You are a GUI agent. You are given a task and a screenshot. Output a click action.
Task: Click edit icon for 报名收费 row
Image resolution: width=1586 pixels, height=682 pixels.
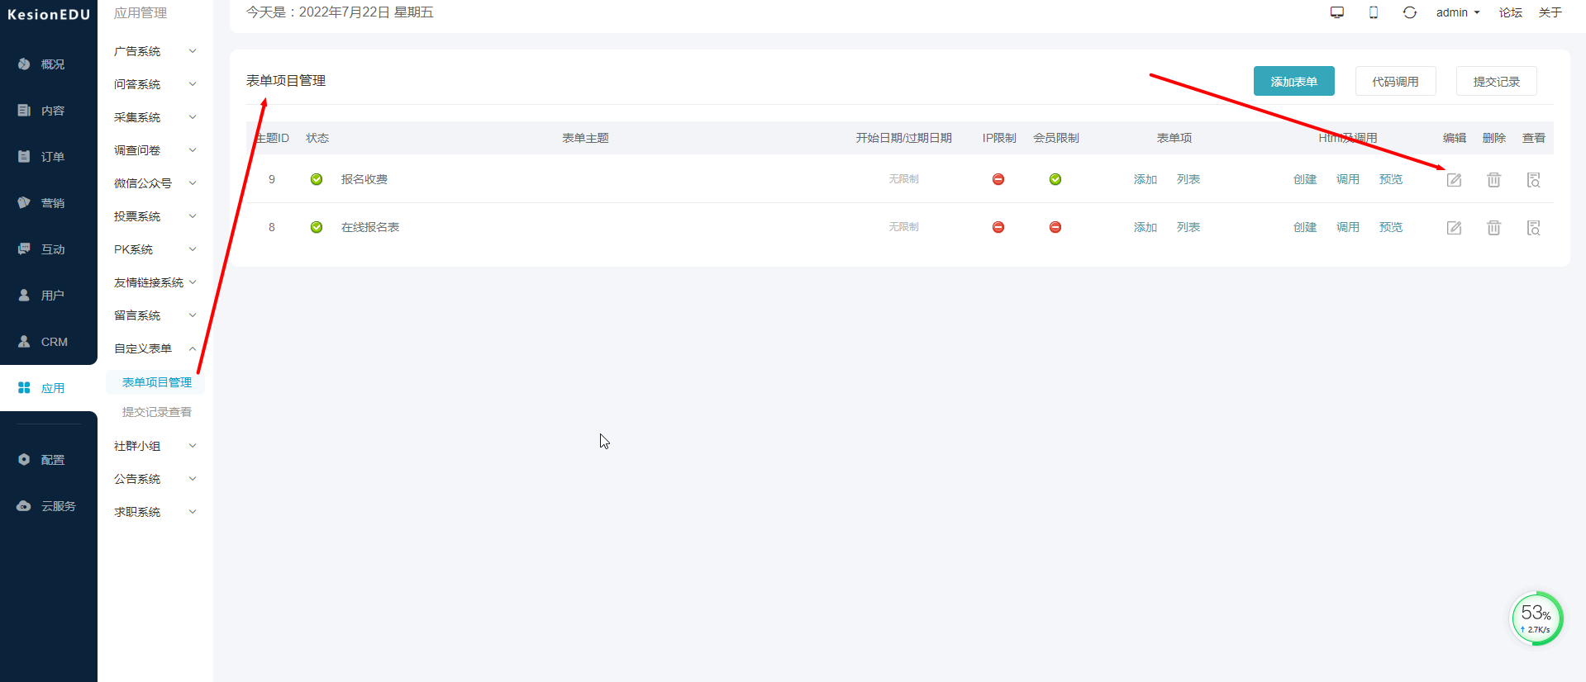(x=1454, y=180)
